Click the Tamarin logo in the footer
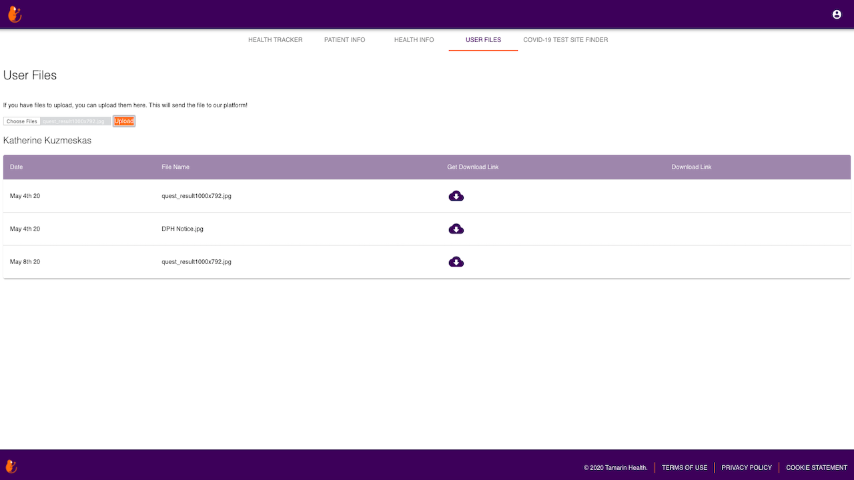Image resolution: width=854 pixels, height=480 pixels. pos(11,466)
